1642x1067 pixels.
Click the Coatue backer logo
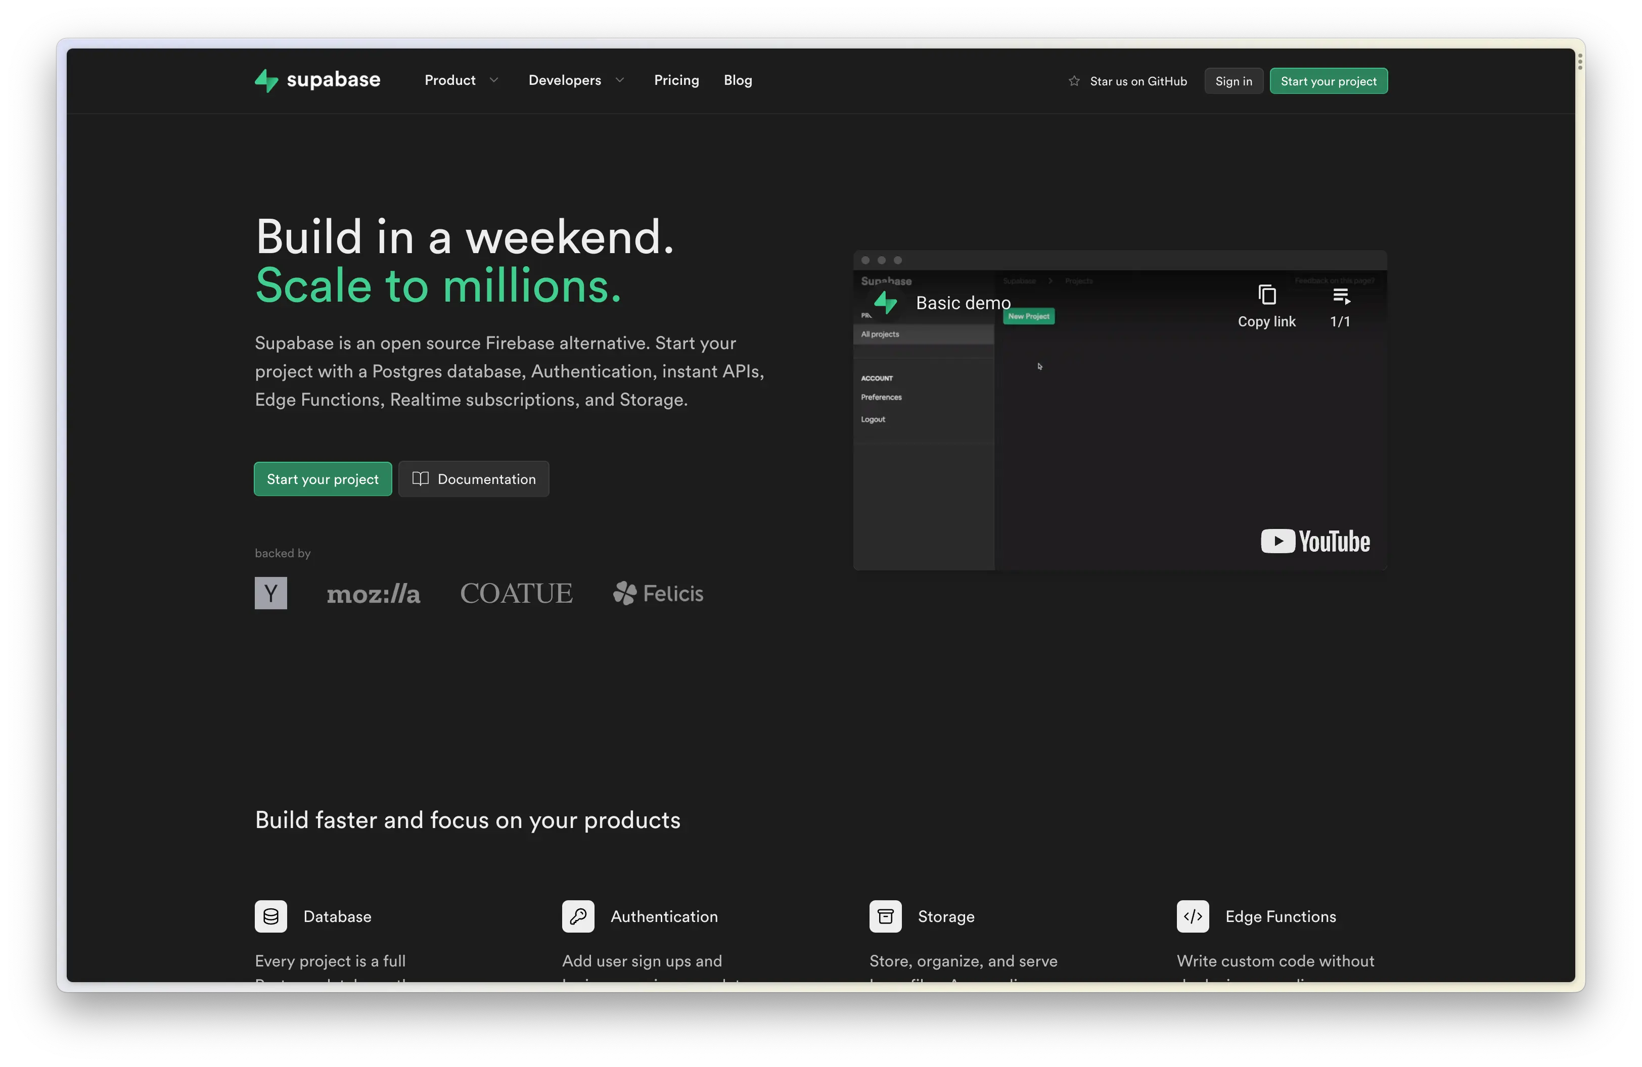[x=516, y=594]
